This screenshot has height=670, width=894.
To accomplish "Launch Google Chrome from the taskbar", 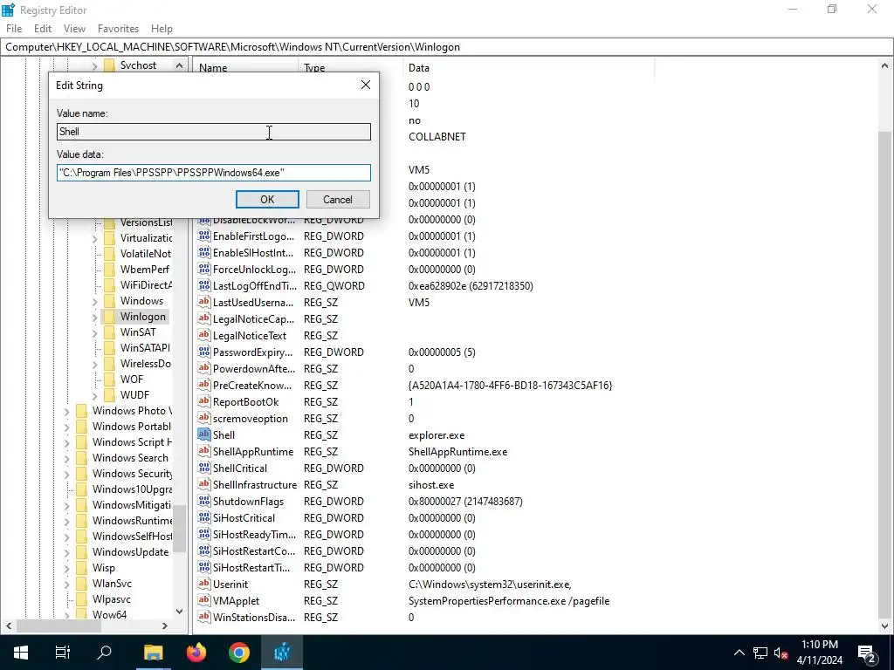I will (239, 653).
